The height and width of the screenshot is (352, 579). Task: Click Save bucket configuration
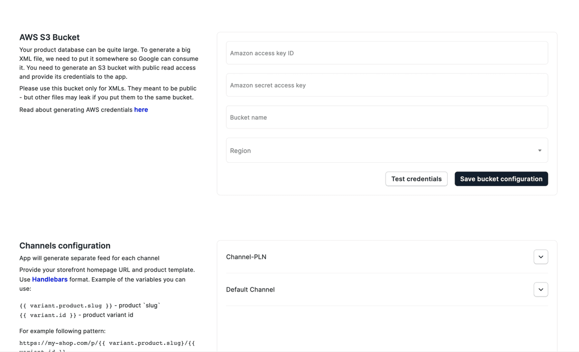pyautogui.click(x=501, y=179)
